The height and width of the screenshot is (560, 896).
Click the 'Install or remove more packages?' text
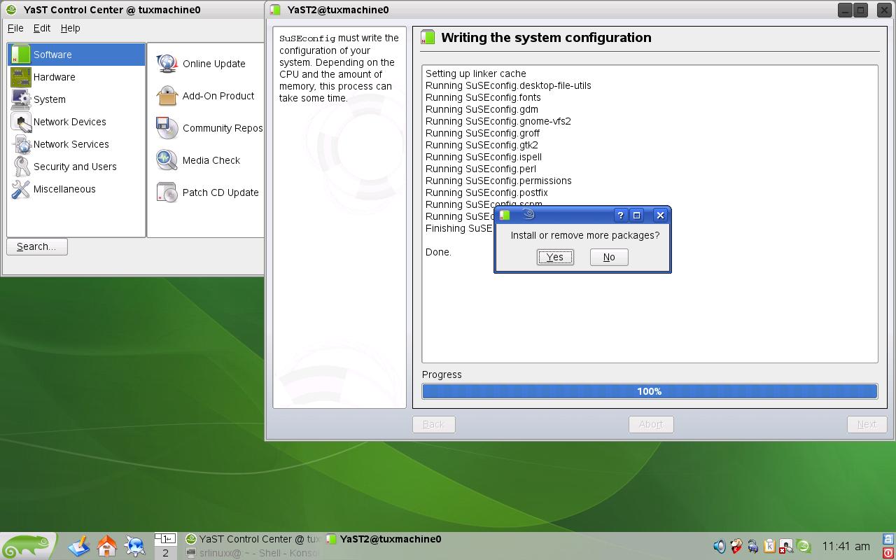tap(585, 235)
